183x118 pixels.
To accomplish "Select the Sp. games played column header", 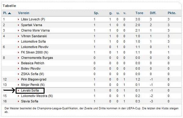I will 96,13.
